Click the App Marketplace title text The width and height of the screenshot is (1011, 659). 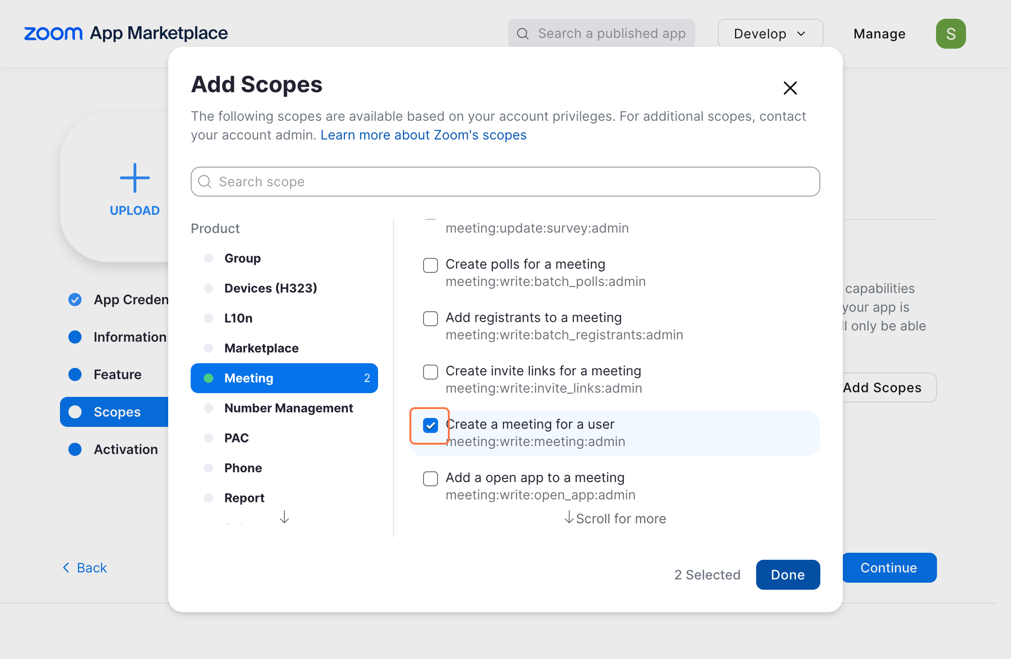click(x=159, y=33)
